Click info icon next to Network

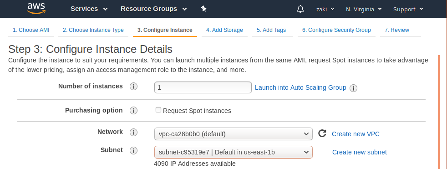(x=133, y=132)
